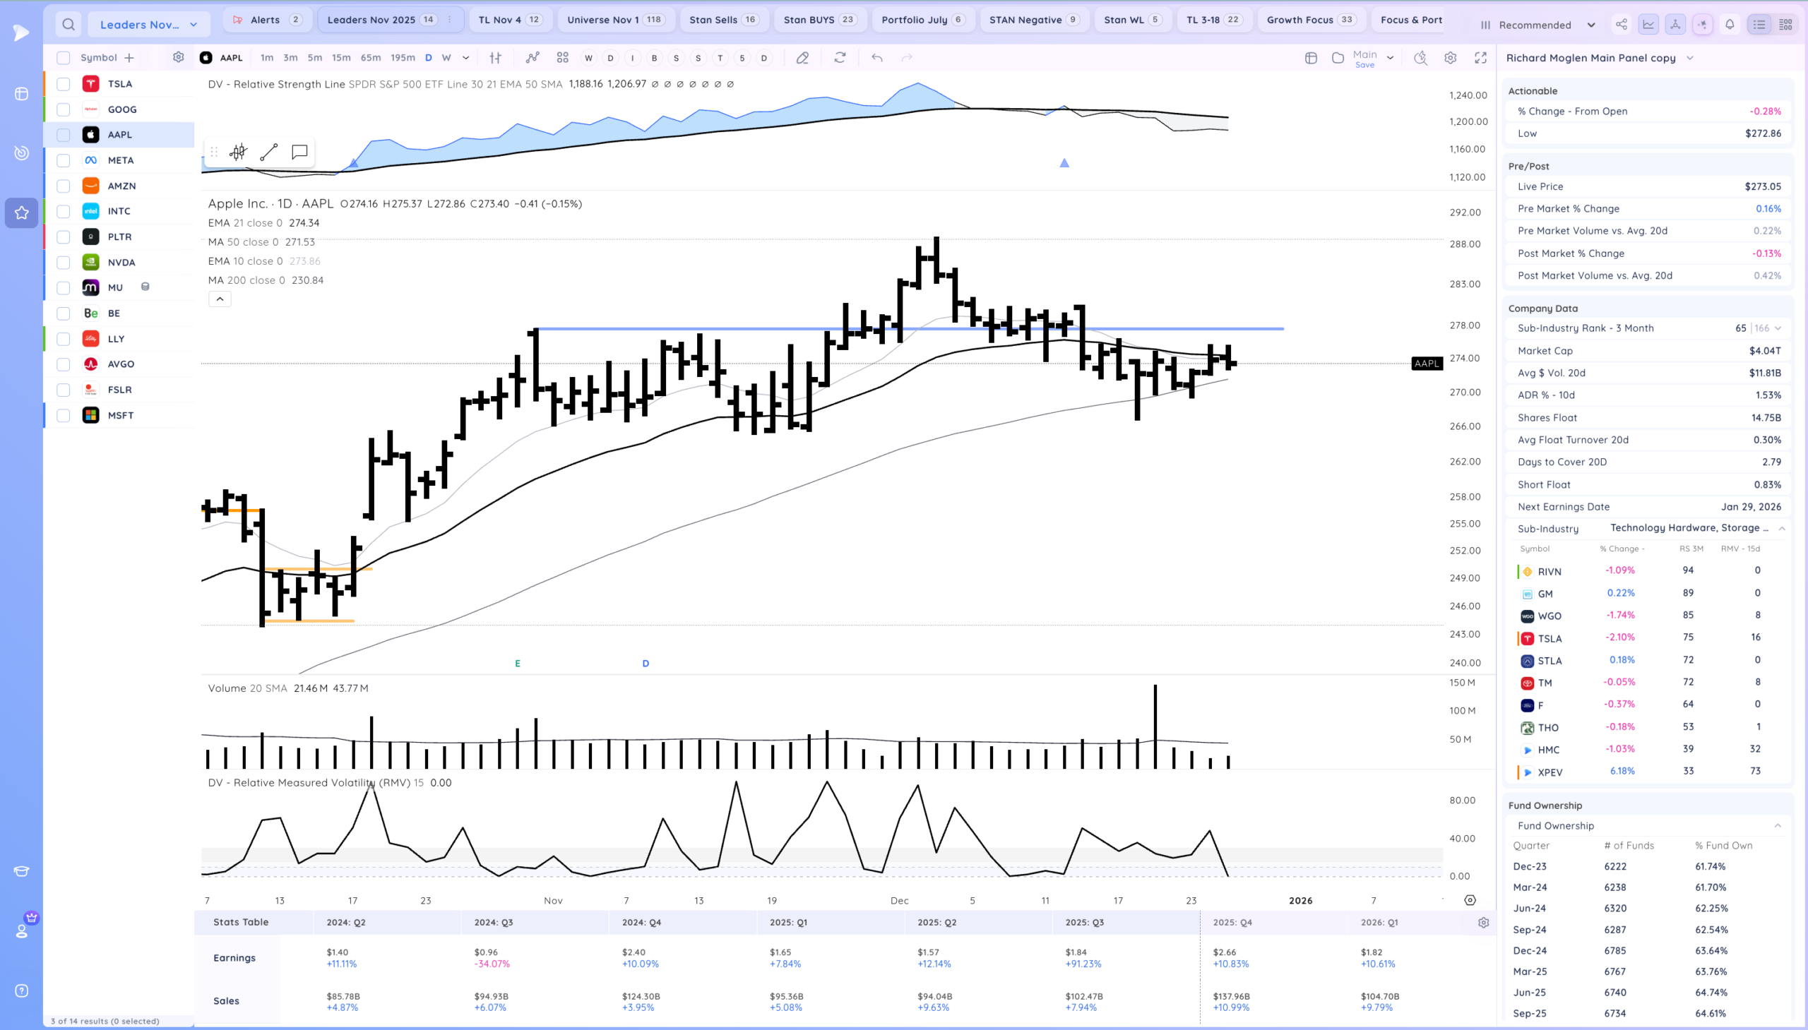Tick the NVDA watchlist checkbox

tap(64, 263)
